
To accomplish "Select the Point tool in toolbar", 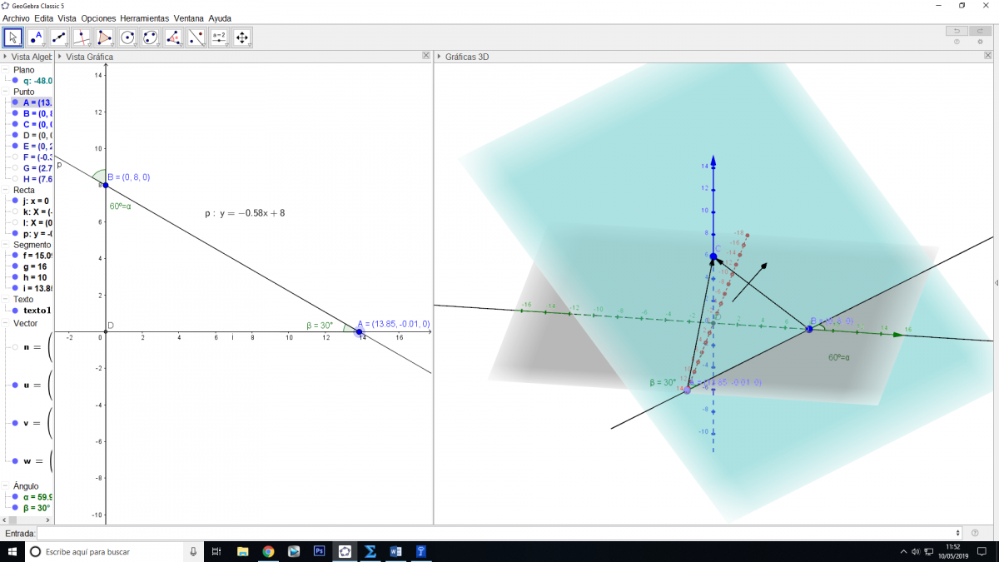I will coord(36,37).
